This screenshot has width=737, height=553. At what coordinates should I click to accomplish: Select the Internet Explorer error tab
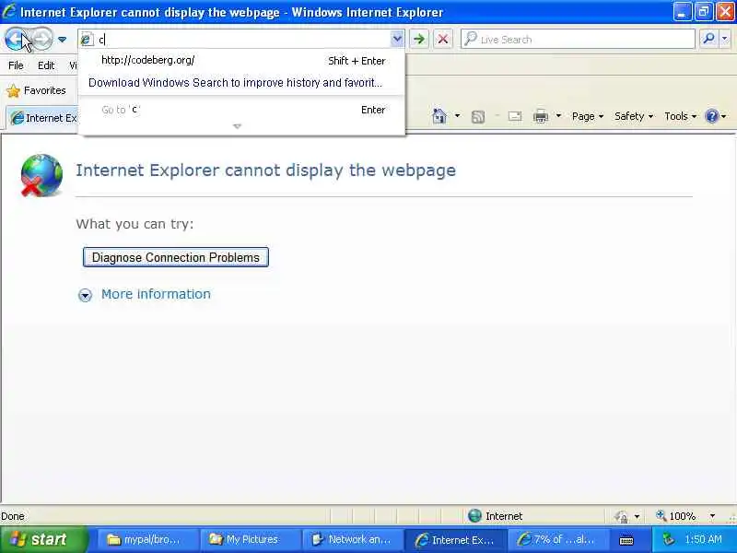pyautogui.click(x=43, y=118)
